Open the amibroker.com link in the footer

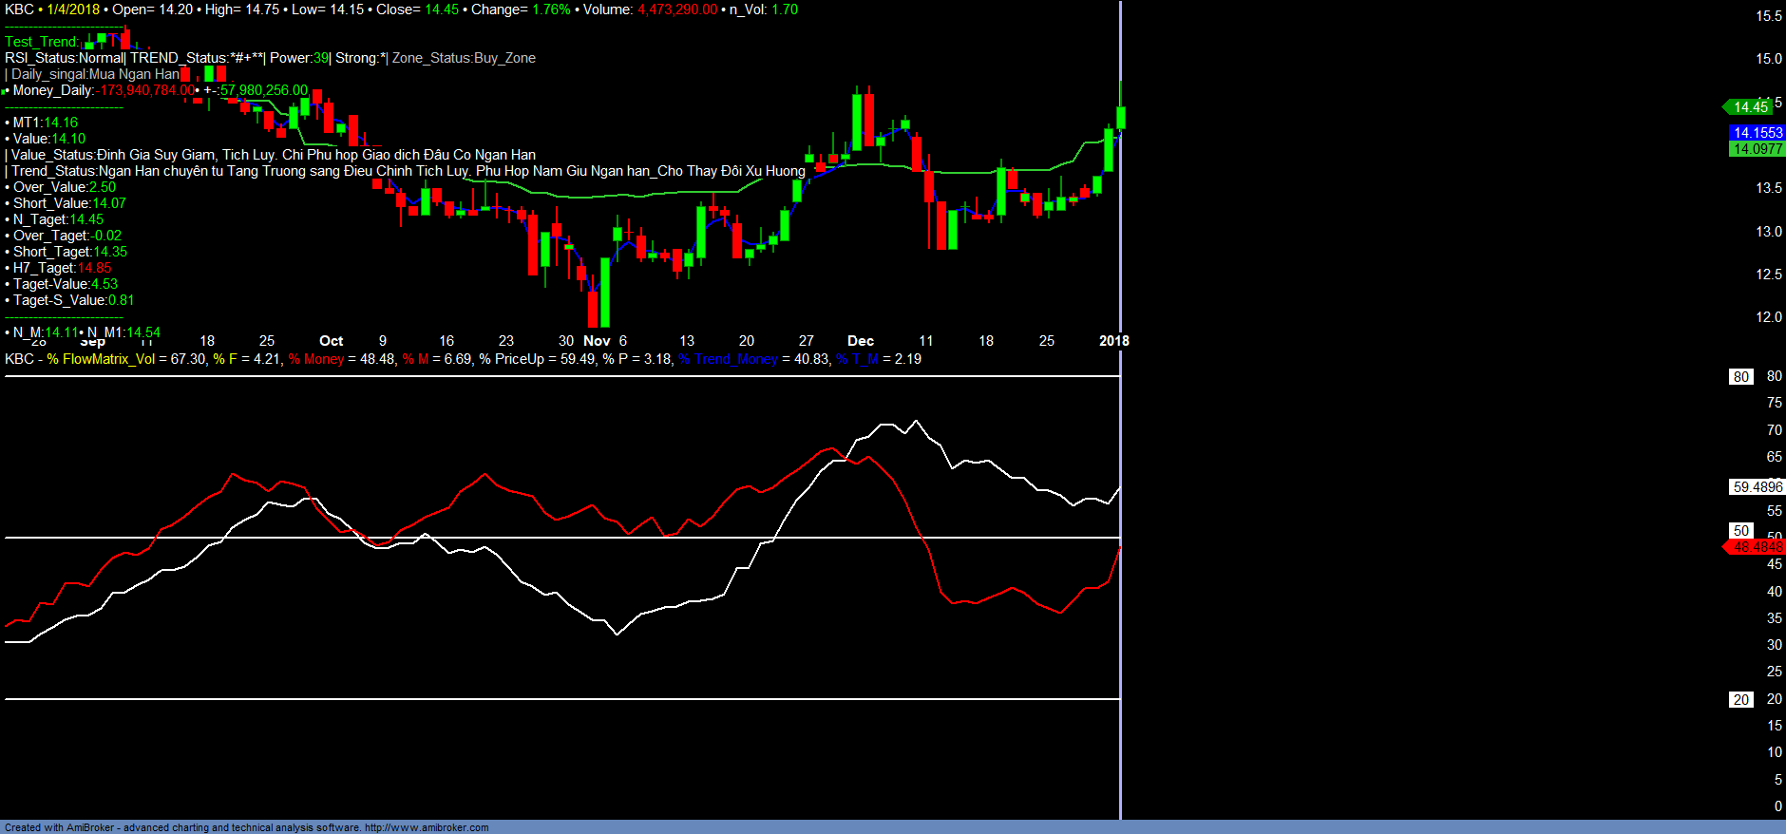[427, 827]
